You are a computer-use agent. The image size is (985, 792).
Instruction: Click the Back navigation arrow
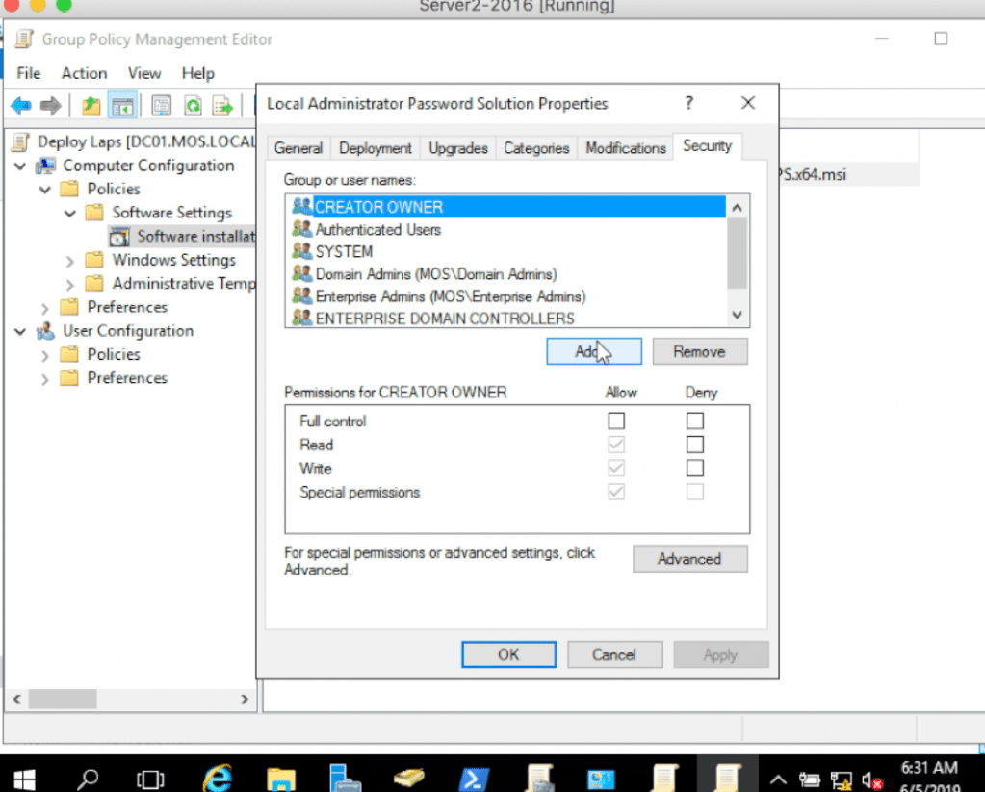[x=21, y=105]
